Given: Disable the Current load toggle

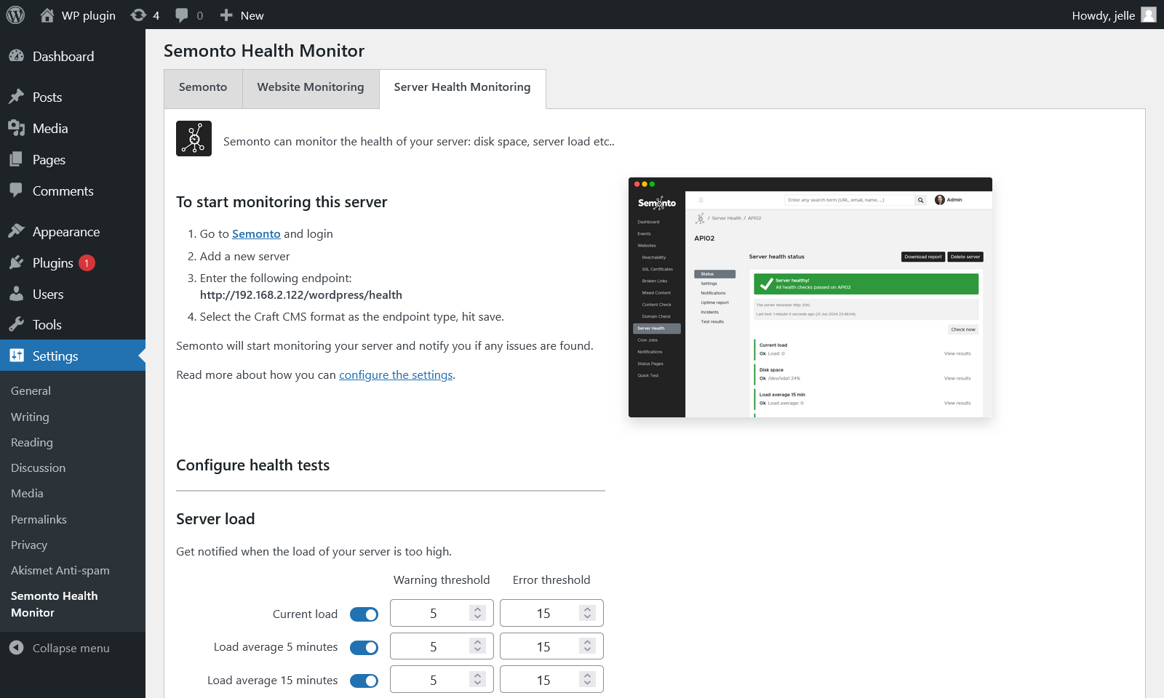Looking at the screenshot, I should point(364,614).
